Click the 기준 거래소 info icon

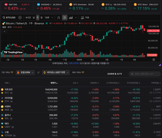12,73
